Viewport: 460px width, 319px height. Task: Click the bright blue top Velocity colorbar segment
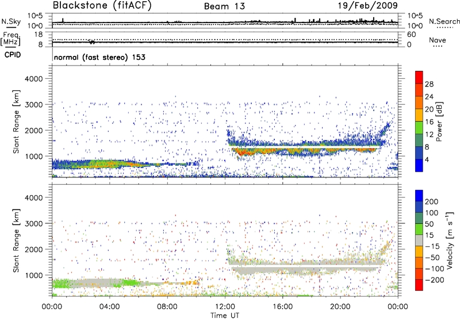[419, 196]
